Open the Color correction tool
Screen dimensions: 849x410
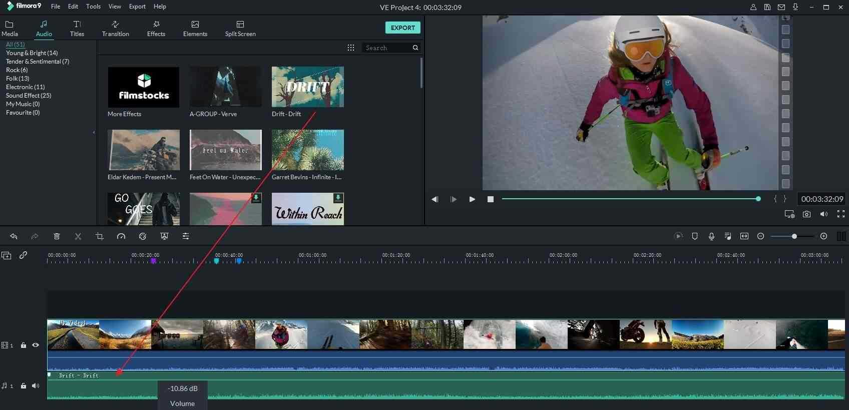143,236
